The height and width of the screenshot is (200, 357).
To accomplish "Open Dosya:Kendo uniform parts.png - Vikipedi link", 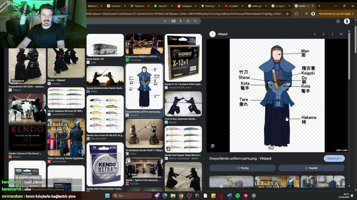I will pyautogui.click(x=240, y=159).
